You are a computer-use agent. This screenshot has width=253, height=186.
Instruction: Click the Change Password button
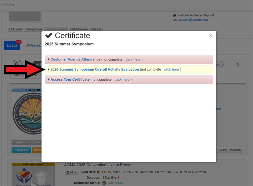point(56,29)
